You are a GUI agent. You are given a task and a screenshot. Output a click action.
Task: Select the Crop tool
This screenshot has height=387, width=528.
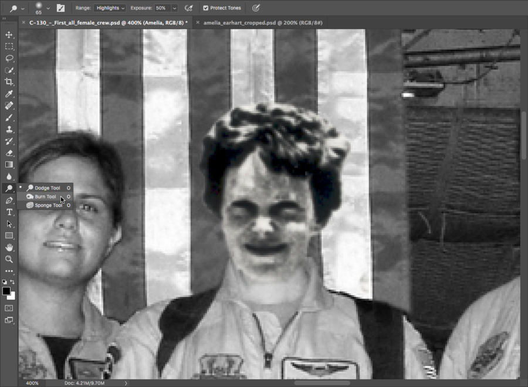[x=9, y=82]
